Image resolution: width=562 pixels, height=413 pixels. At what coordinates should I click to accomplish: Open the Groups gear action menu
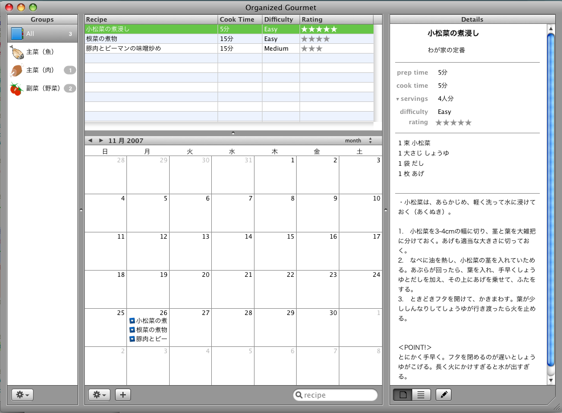(24, 394)
